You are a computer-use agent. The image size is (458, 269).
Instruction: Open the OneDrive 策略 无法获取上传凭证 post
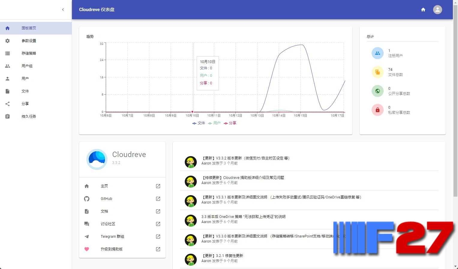(309, 219)
